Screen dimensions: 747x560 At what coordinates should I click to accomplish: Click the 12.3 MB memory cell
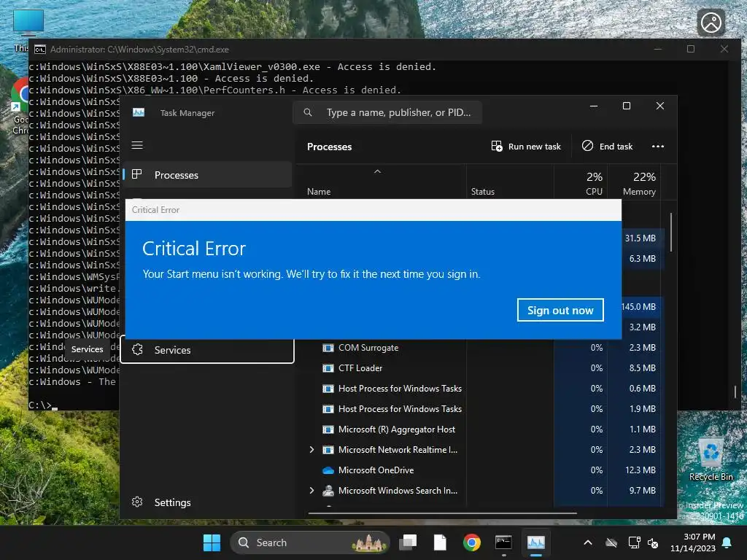point(634,470)
